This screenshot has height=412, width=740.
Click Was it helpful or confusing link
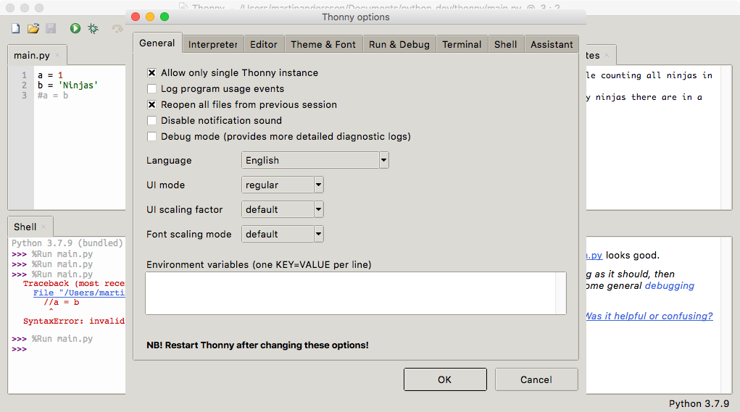(x=649, y=316)
